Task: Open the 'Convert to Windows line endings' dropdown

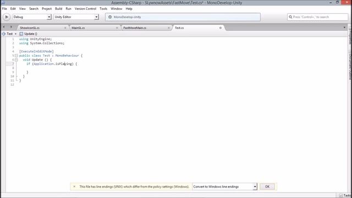Action: [x=224, y=186]
